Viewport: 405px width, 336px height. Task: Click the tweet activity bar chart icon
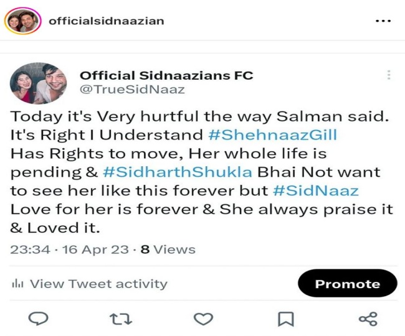coord(17,284)
